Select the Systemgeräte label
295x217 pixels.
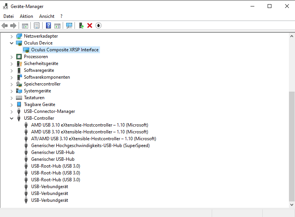pyautogui.click(x=37, y=91)
